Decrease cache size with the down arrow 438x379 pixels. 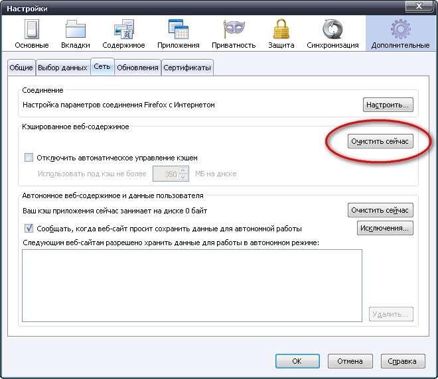coord(183,177)
